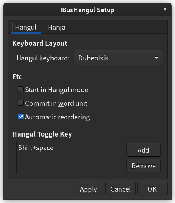Enable Start in Hangul mode checkbox
Viewport: 175px width, 203px height.
21,90
